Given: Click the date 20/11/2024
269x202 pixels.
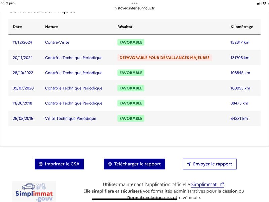Looking at the screenshot, I should coord(23,58).
